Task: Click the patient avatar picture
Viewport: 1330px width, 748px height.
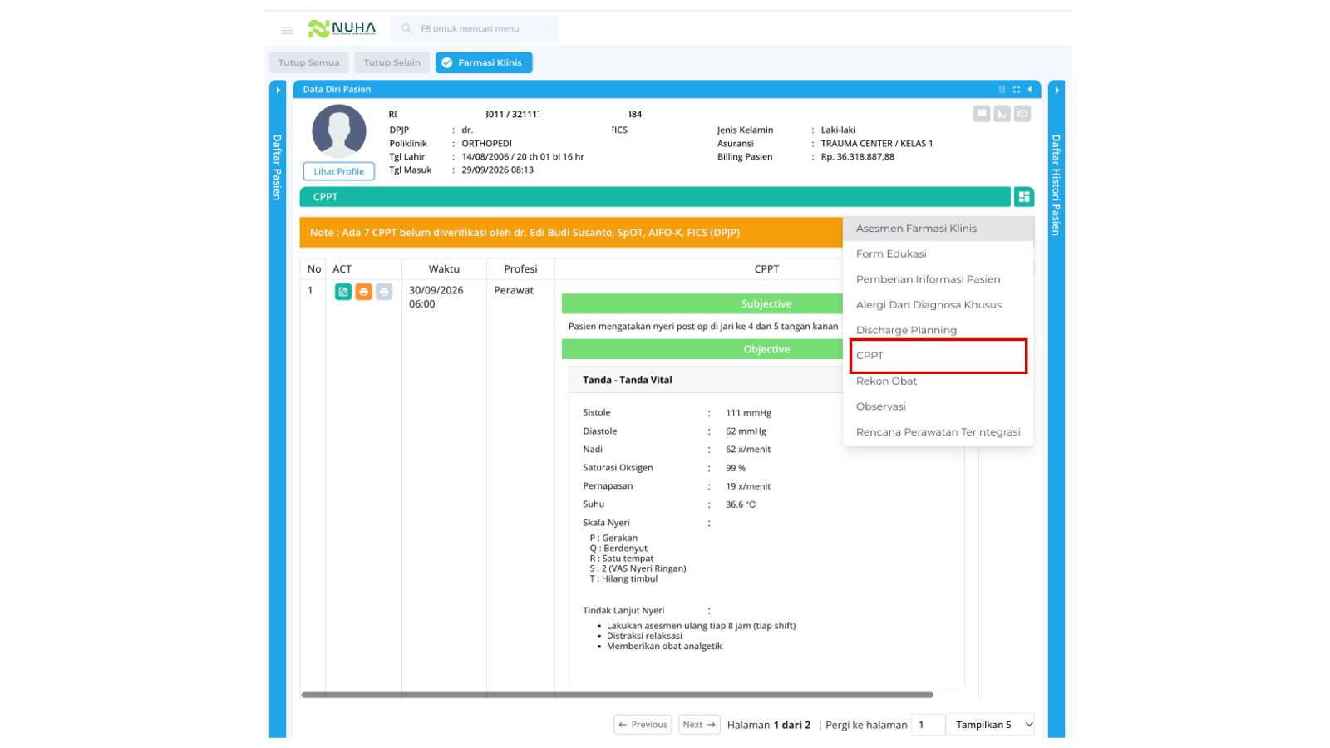Action: pyautogui.click(x=339, y=131)
